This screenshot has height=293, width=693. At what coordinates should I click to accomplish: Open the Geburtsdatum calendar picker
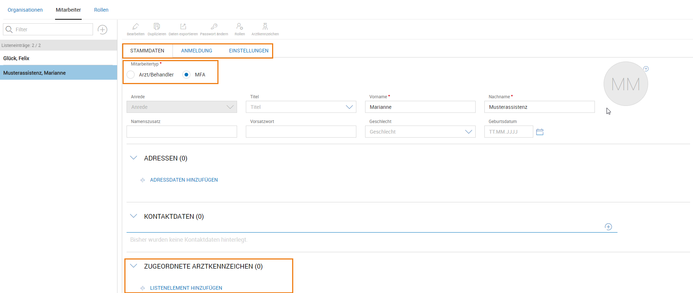(x=540, y=132)
